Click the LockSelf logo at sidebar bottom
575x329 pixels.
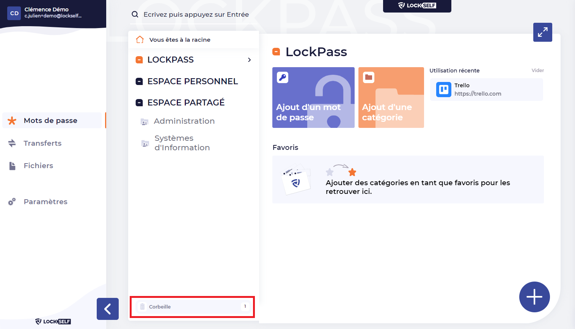[x=53, y=321]
